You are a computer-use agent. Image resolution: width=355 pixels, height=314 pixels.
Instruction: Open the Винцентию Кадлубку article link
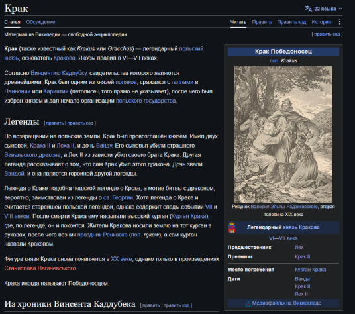coord(59,73)
